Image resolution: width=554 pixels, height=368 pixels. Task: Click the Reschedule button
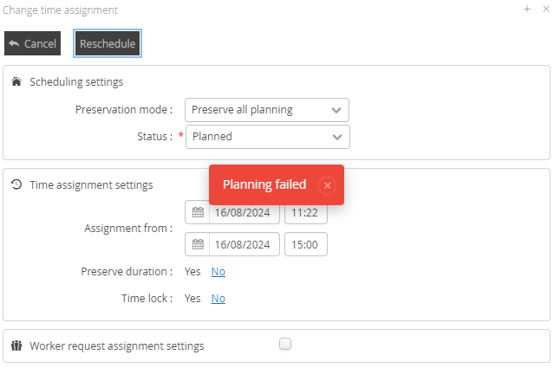point(108,43)
